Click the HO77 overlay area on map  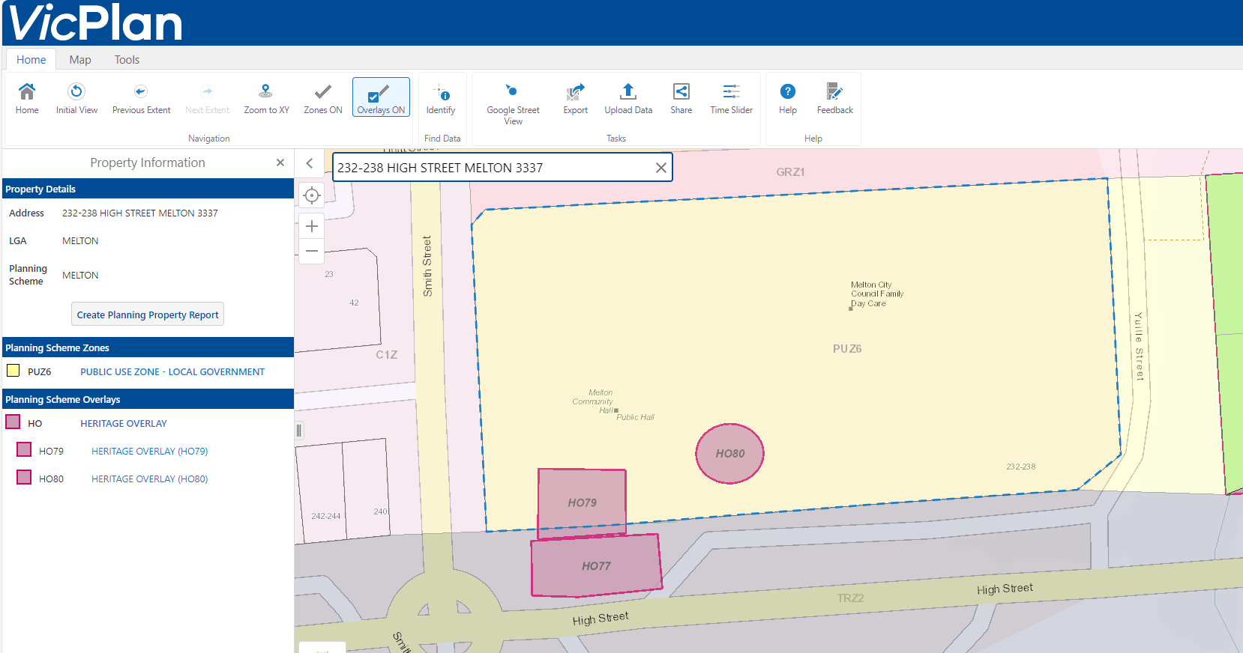point(596,565)
